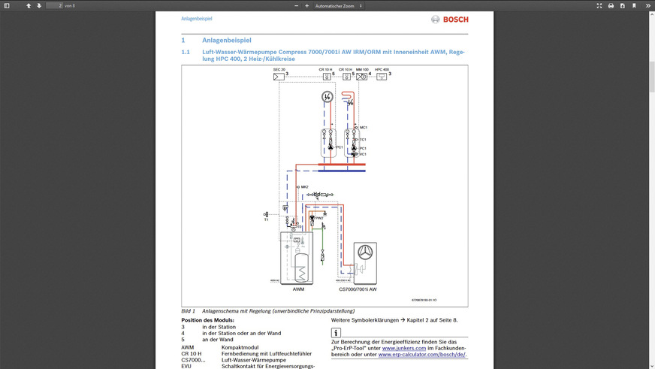The height and width of the screenshot is (369, 655).
Task: Click the page number input field
Action: [x=54, y=5]
